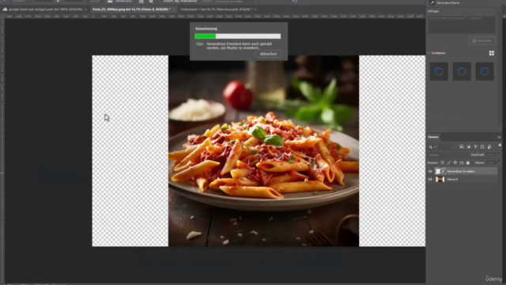
Task: Open the blend mode Normal dropdown
Action: point(448,155)
